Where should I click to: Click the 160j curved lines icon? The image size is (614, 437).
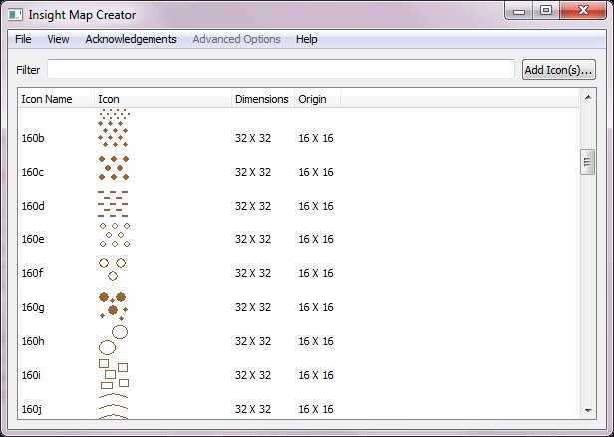(113, 406)
